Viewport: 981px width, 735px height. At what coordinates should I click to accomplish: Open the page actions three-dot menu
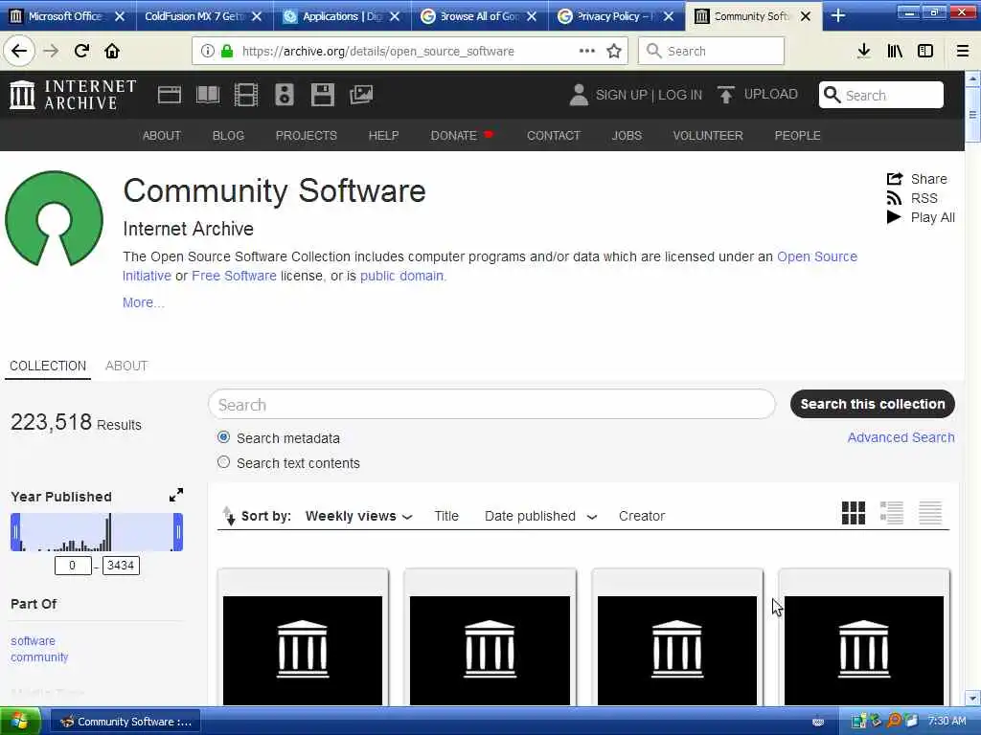tap(587, 52)
